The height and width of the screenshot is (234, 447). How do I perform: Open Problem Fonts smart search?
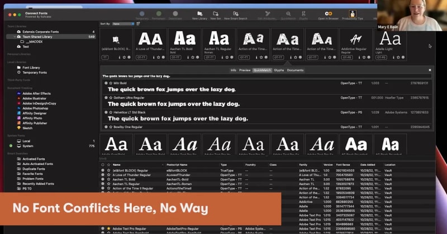(33, 179)
